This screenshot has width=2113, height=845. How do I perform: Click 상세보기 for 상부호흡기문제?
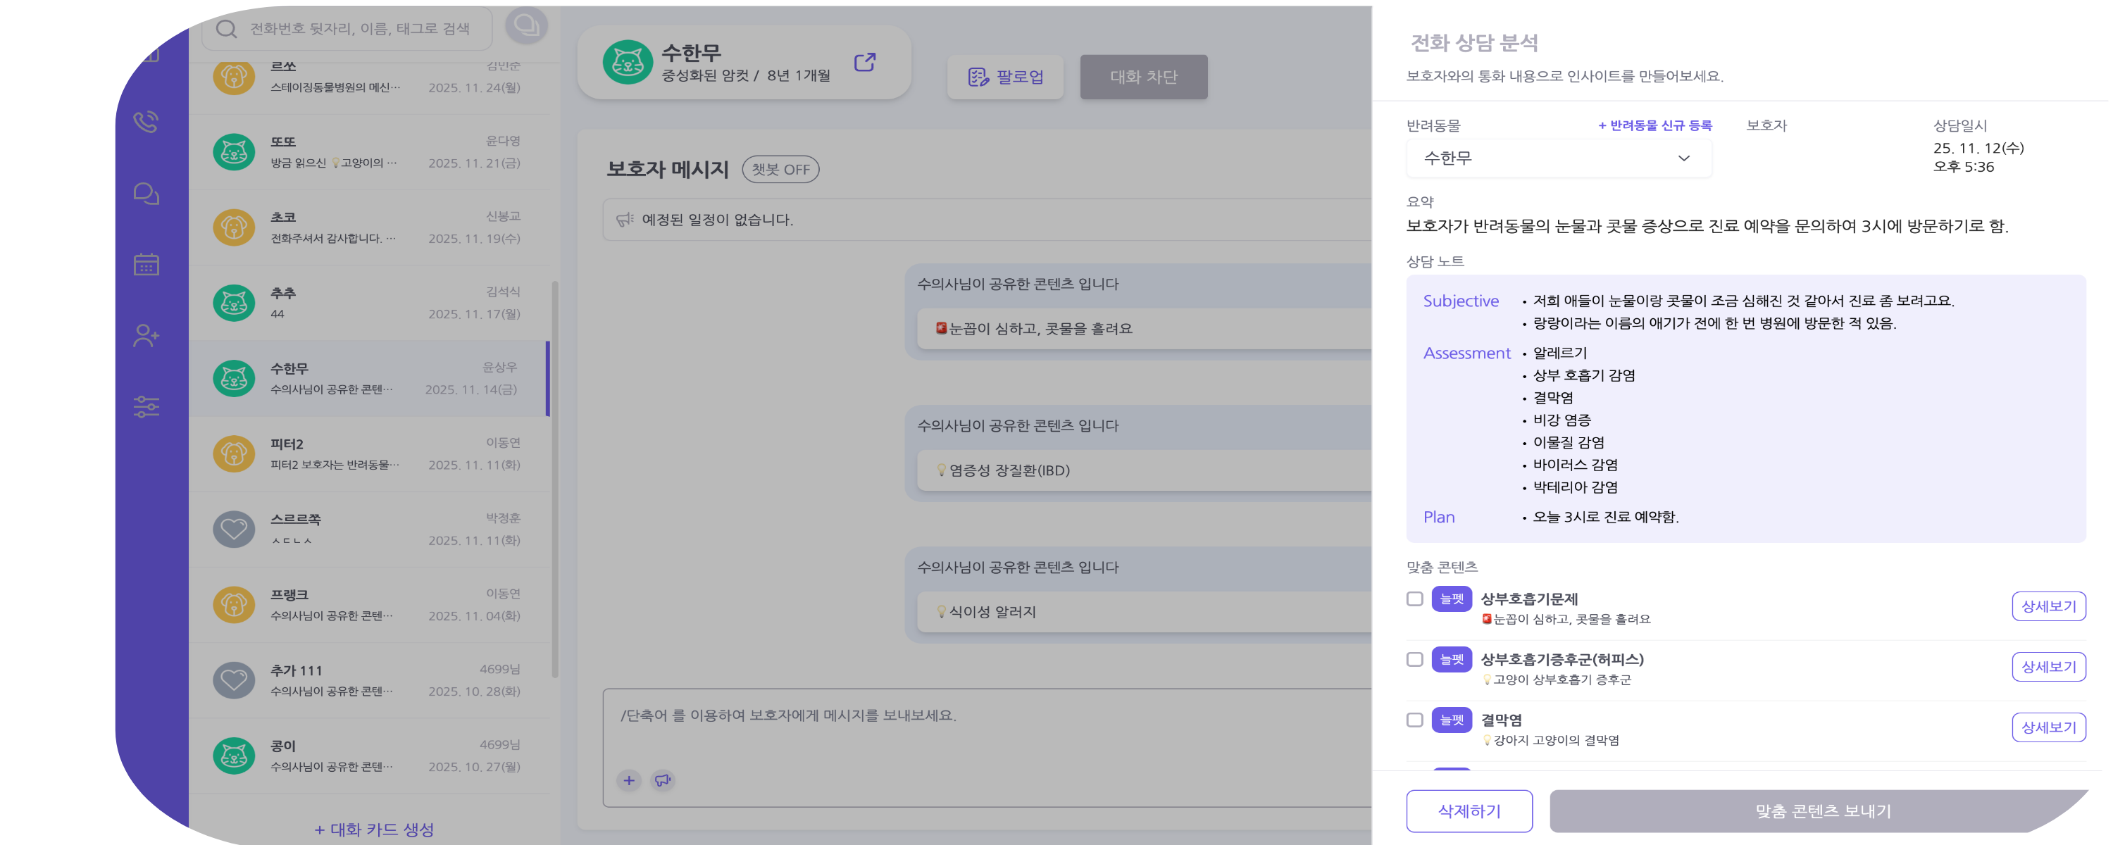coord(2047,606)
